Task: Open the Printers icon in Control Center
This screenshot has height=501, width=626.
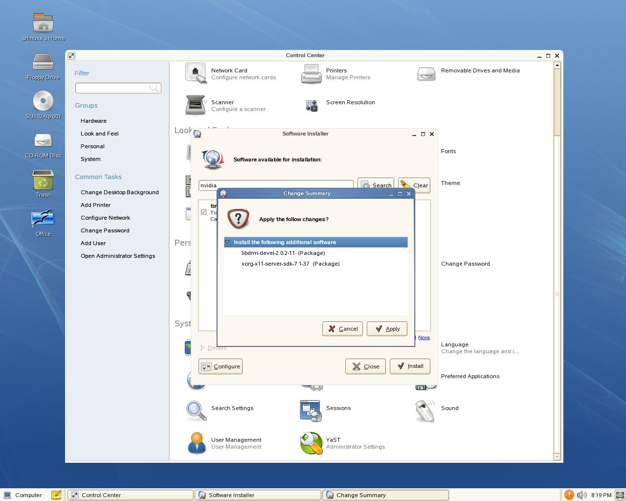Action: coord(311,73)
